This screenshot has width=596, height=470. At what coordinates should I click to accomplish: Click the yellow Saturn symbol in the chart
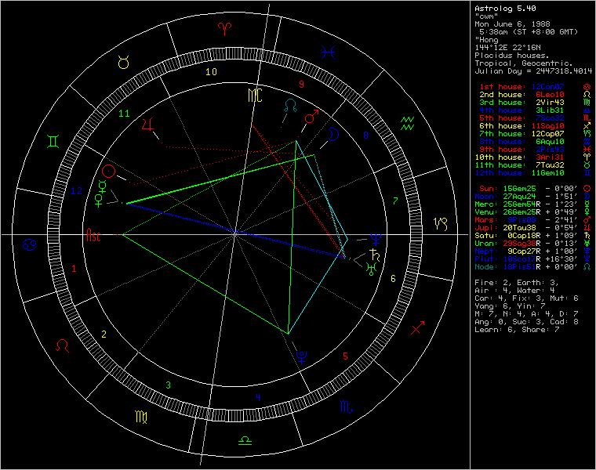(x=374, y=255)
